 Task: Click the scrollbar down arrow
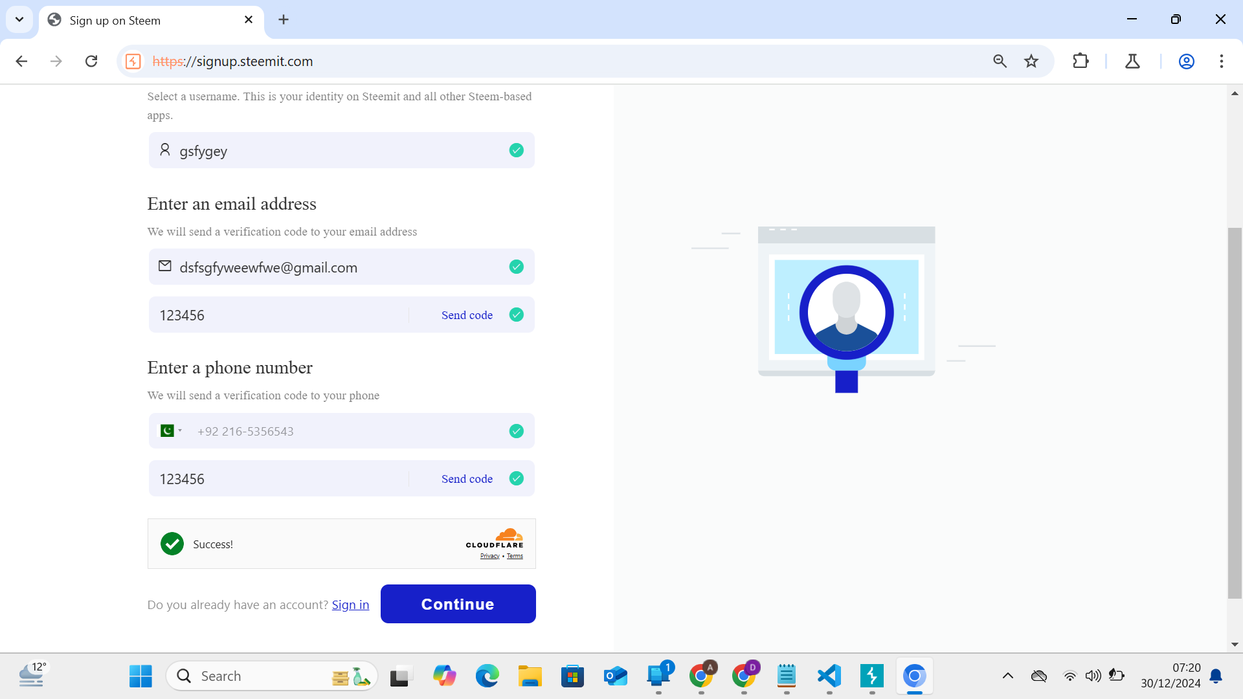[1235, 644]
